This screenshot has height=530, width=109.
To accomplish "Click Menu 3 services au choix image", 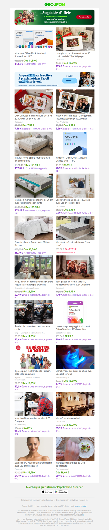I will [75, 404].
